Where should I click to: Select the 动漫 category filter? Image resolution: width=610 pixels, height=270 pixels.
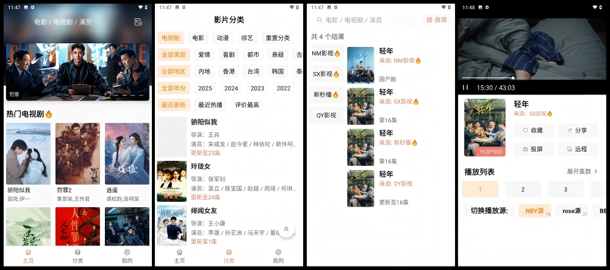click(223, 38)
